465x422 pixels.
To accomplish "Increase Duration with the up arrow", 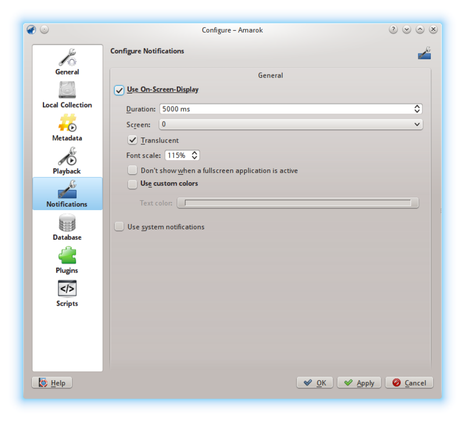I will coord(417,107).
